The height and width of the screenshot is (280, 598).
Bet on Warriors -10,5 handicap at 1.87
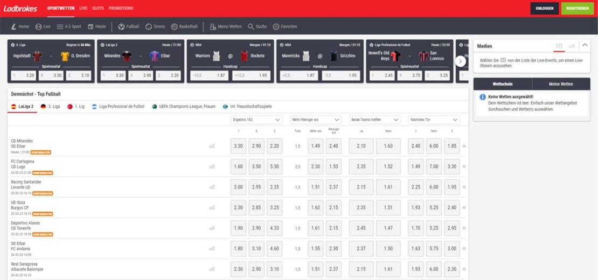(x=210, y=75)
